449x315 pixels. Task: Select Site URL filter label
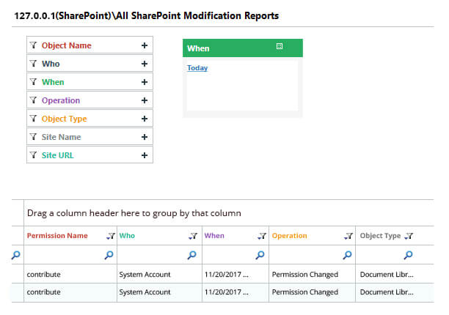click(x=57, y=155)
